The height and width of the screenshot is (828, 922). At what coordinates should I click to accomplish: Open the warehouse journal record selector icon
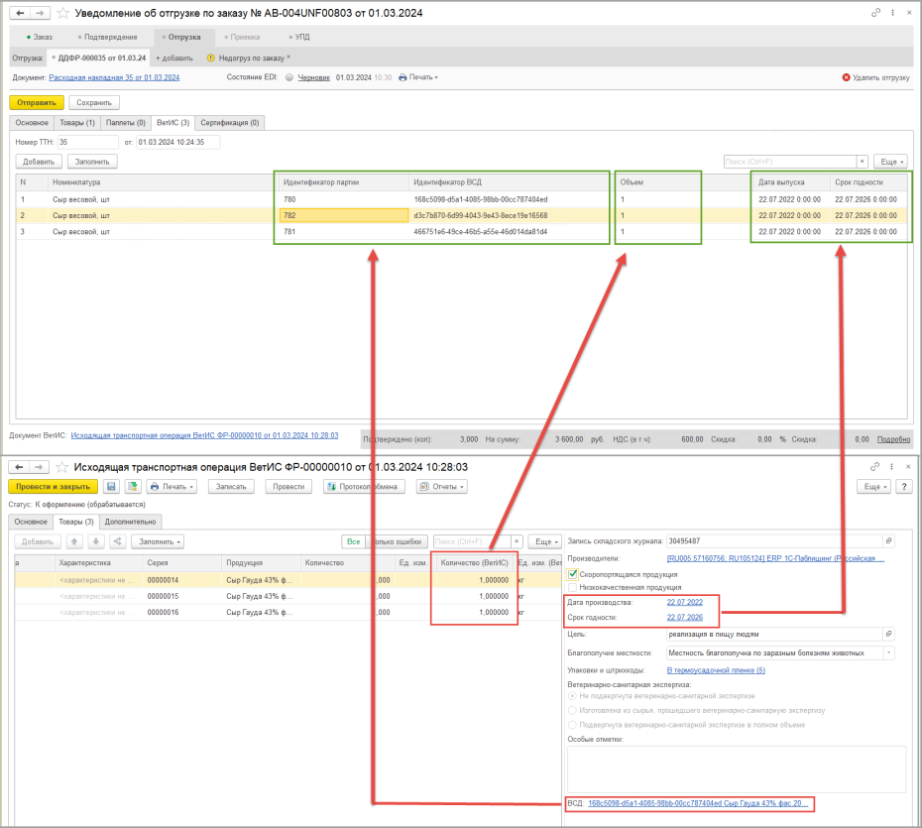click(x=889, y=541)
